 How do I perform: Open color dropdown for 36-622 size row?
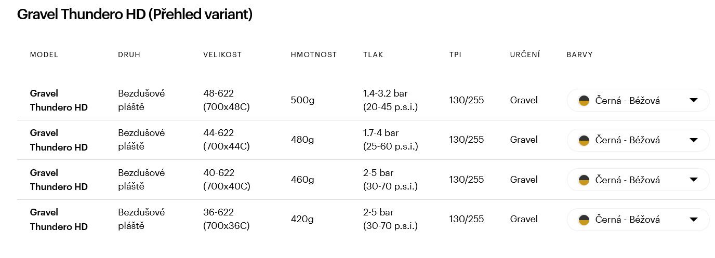coord(638,219)
